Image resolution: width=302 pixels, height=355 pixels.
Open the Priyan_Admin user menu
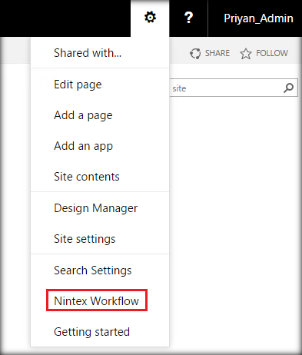click(x=258, y=18)
